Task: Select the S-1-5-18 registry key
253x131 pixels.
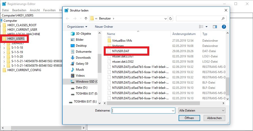Action: click(17, 48)
